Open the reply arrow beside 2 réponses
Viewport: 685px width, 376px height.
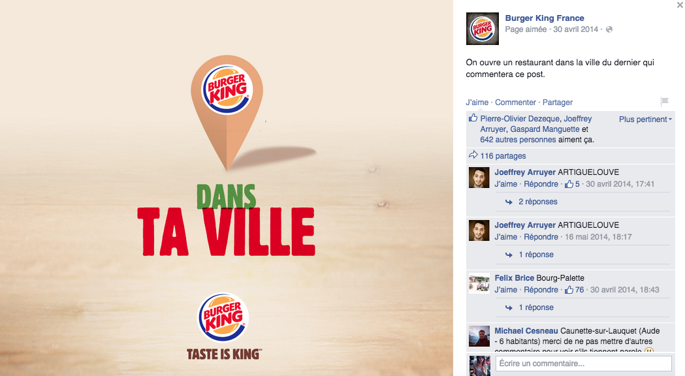(x=509, y=202)
